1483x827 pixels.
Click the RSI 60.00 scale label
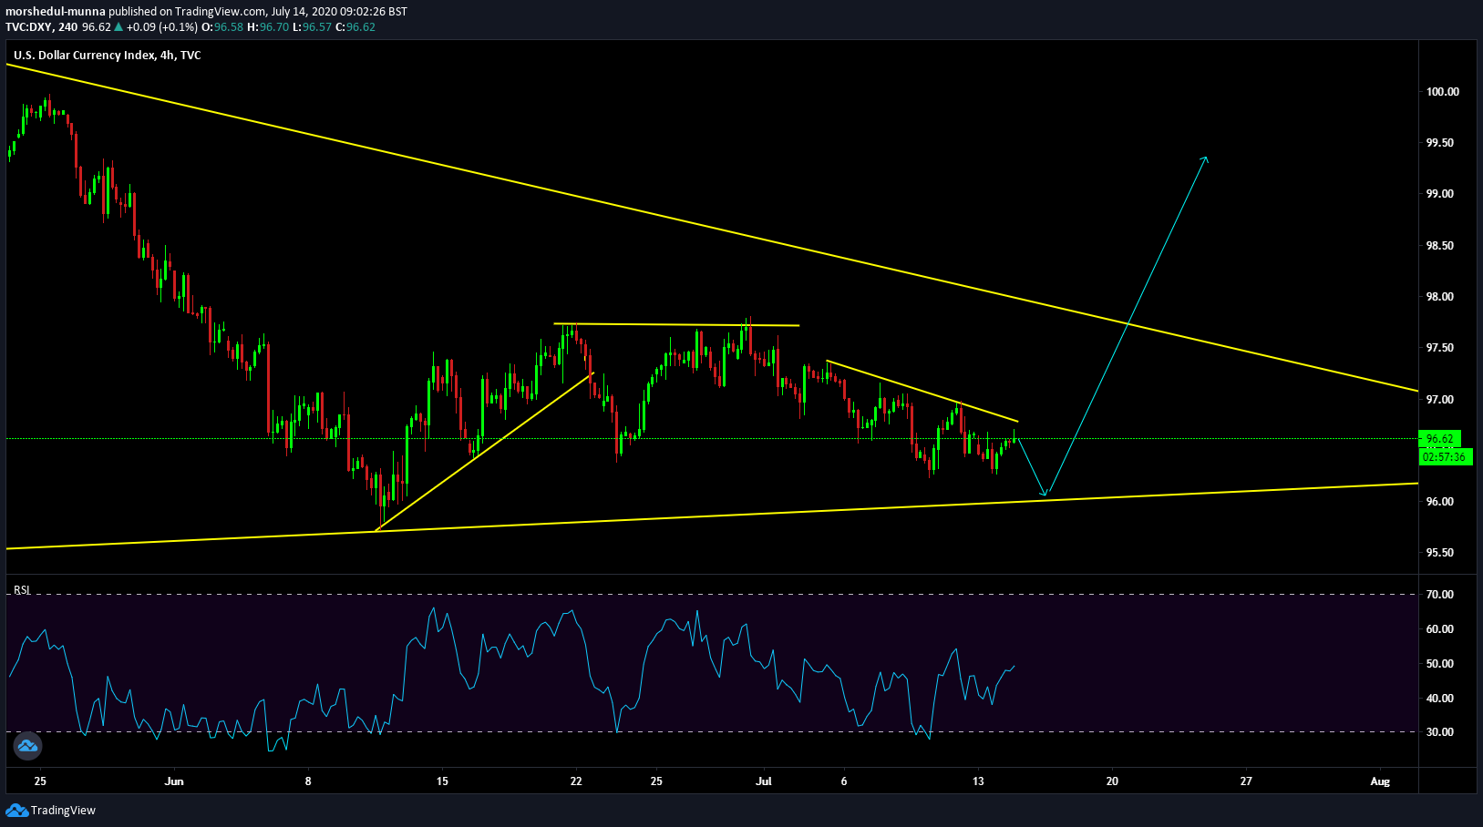coord(1440,629)
